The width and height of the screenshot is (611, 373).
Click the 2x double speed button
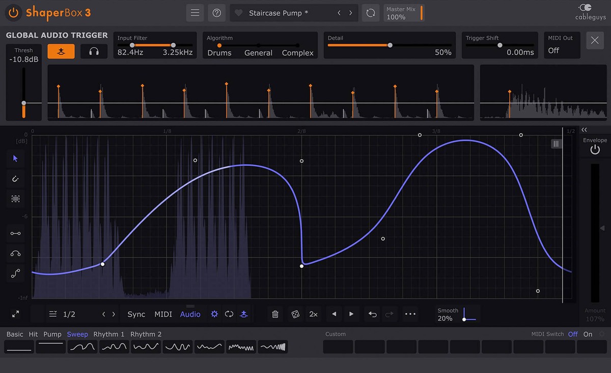(x=313, y=314)
